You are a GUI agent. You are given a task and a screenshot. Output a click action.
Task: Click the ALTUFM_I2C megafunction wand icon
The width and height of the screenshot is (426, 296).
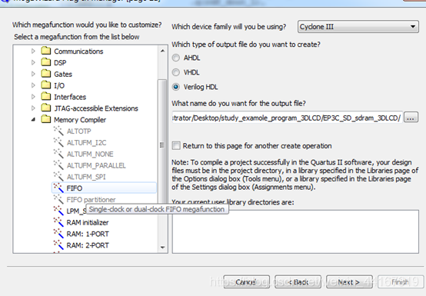58,142
